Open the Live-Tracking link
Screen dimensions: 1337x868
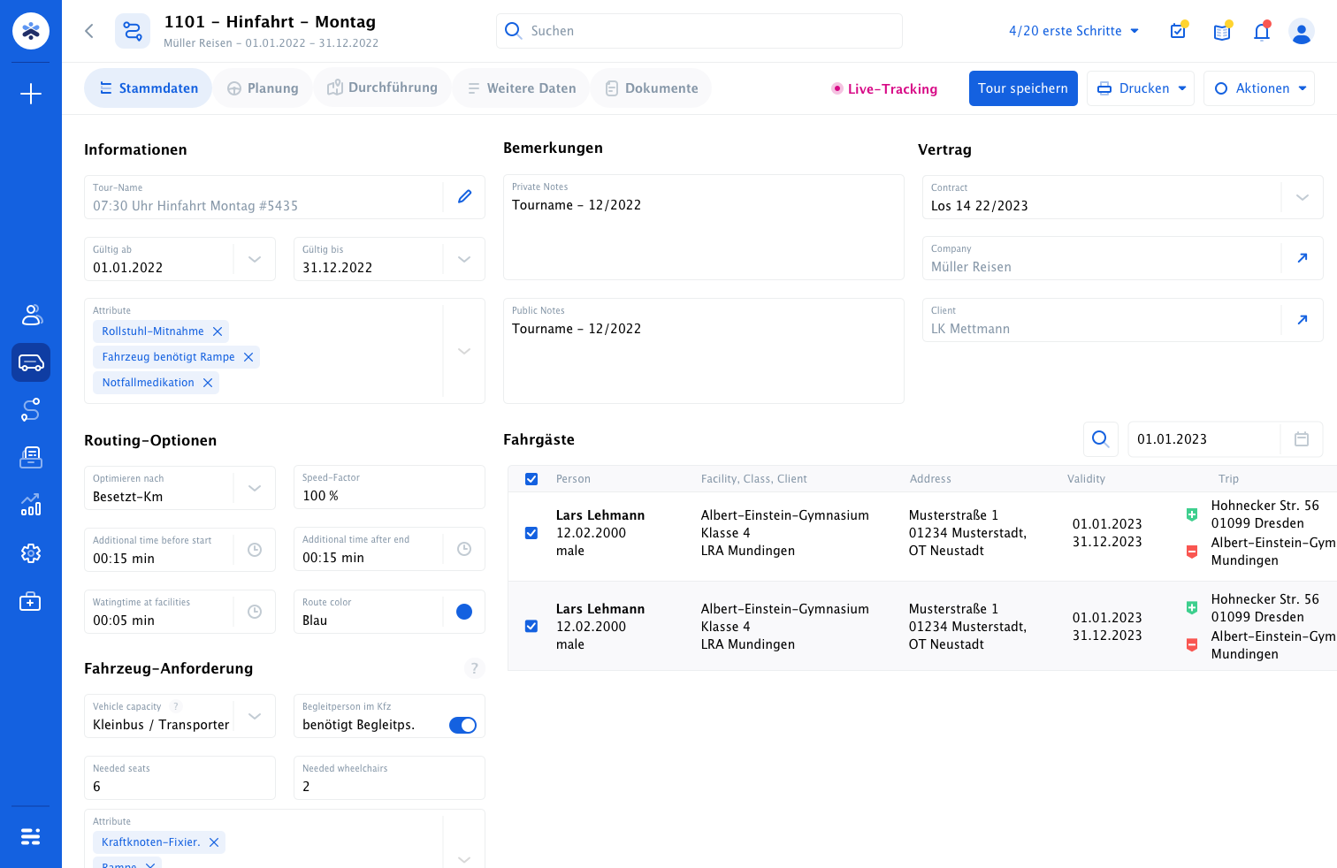(884, 89)
